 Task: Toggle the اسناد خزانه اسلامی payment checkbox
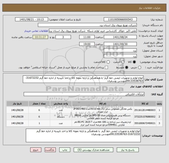[107, 68]
